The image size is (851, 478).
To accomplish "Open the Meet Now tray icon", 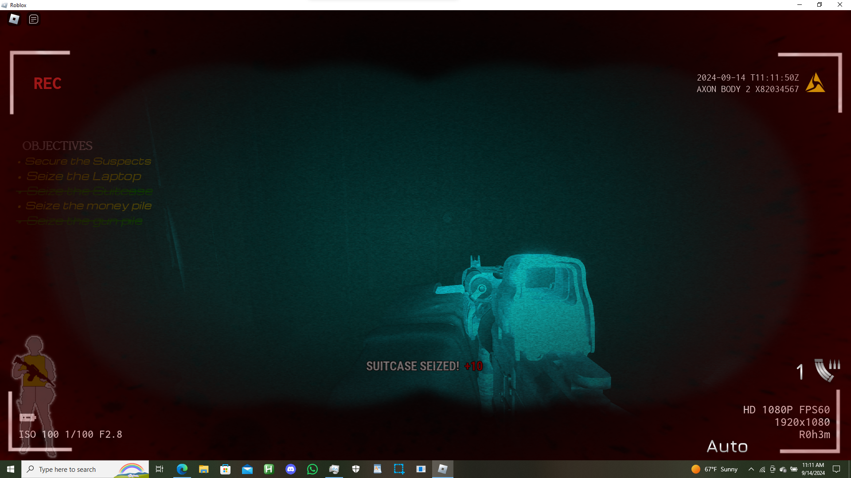I will point(773,469).
